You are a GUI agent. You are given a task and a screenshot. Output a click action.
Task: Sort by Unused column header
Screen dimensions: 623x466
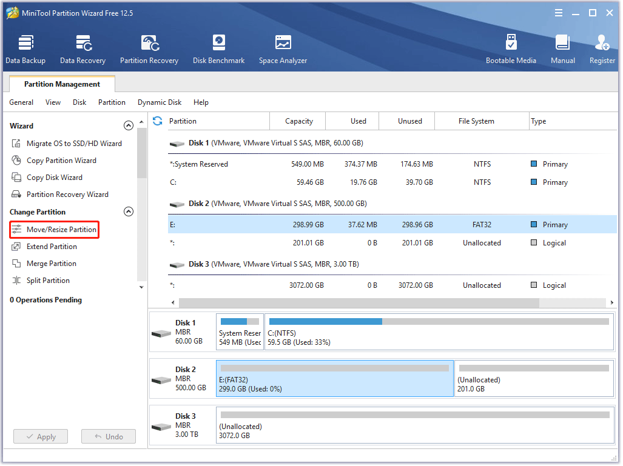(408, 121)
